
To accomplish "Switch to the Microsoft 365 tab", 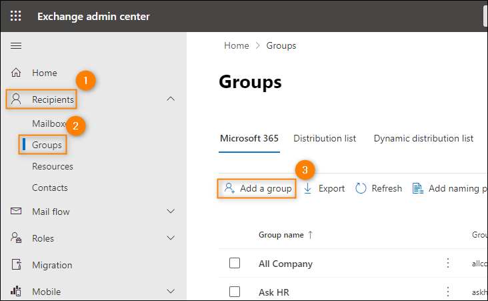I will click(x=249, y=138).
